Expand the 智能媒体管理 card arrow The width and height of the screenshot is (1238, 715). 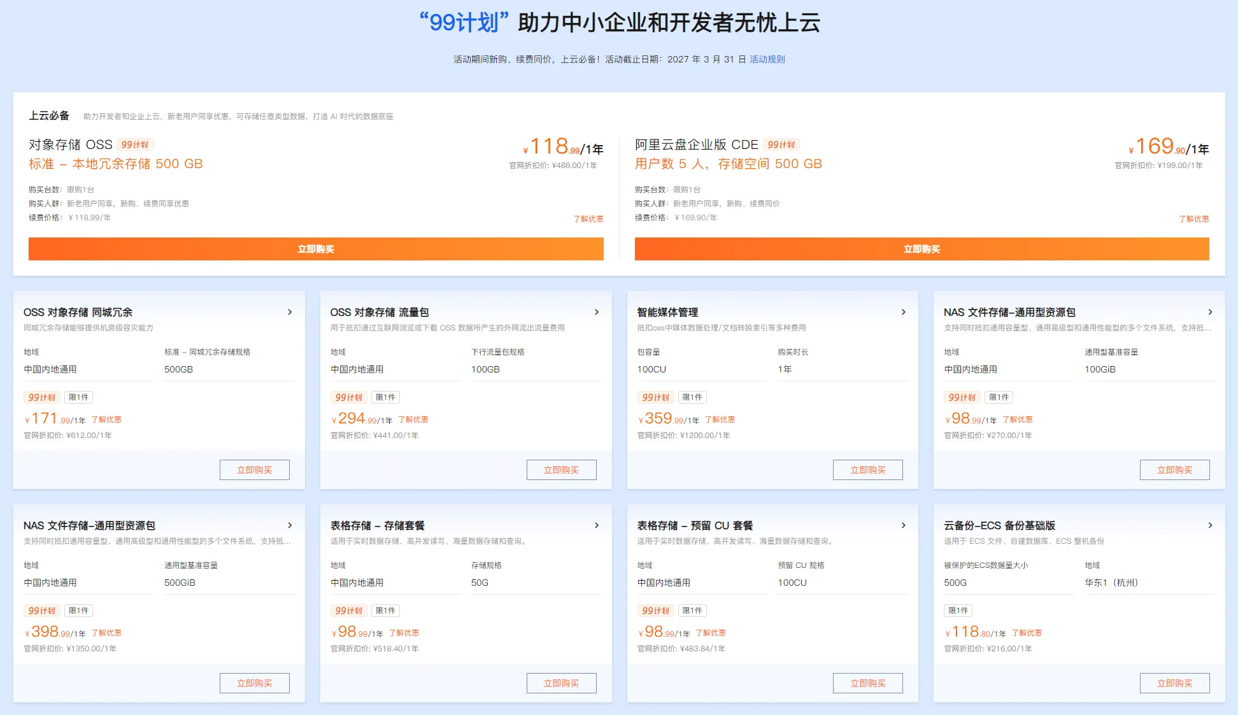pos(904,312)
